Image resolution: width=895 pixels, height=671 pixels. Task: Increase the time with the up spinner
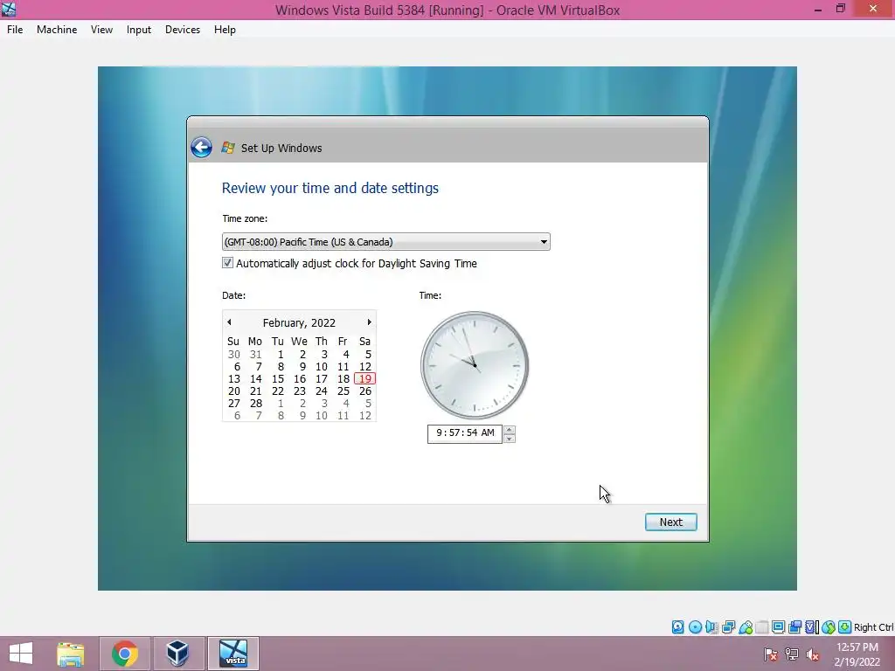(510, 430)
